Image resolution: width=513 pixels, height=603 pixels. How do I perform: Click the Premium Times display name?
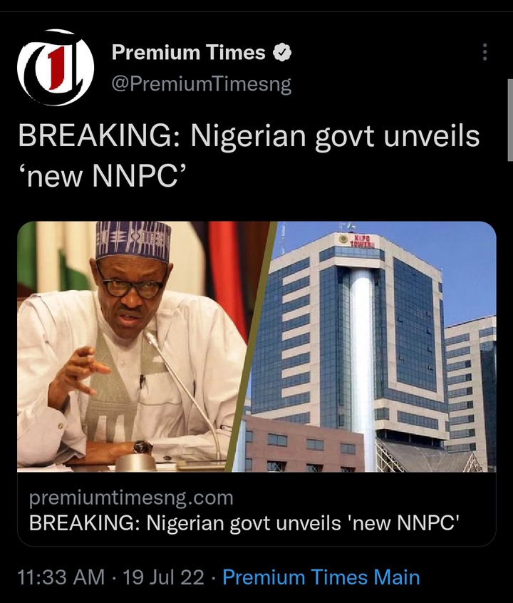(x=188, y=52)
